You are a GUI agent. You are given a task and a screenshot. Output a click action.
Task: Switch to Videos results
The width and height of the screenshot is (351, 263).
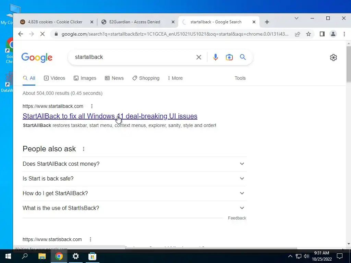[x=55, y=78]
